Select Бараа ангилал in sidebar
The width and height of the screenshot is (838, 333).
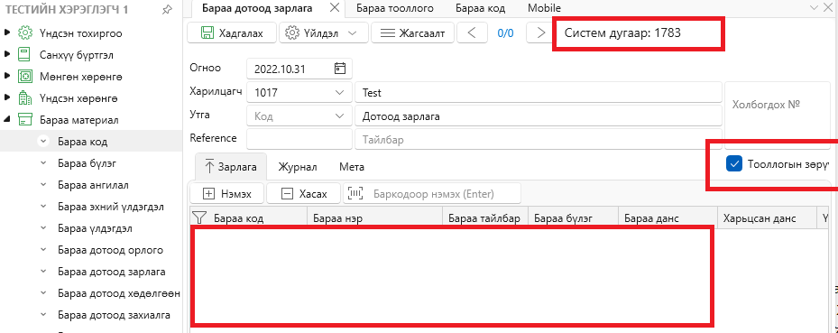[x=93, y=185]
